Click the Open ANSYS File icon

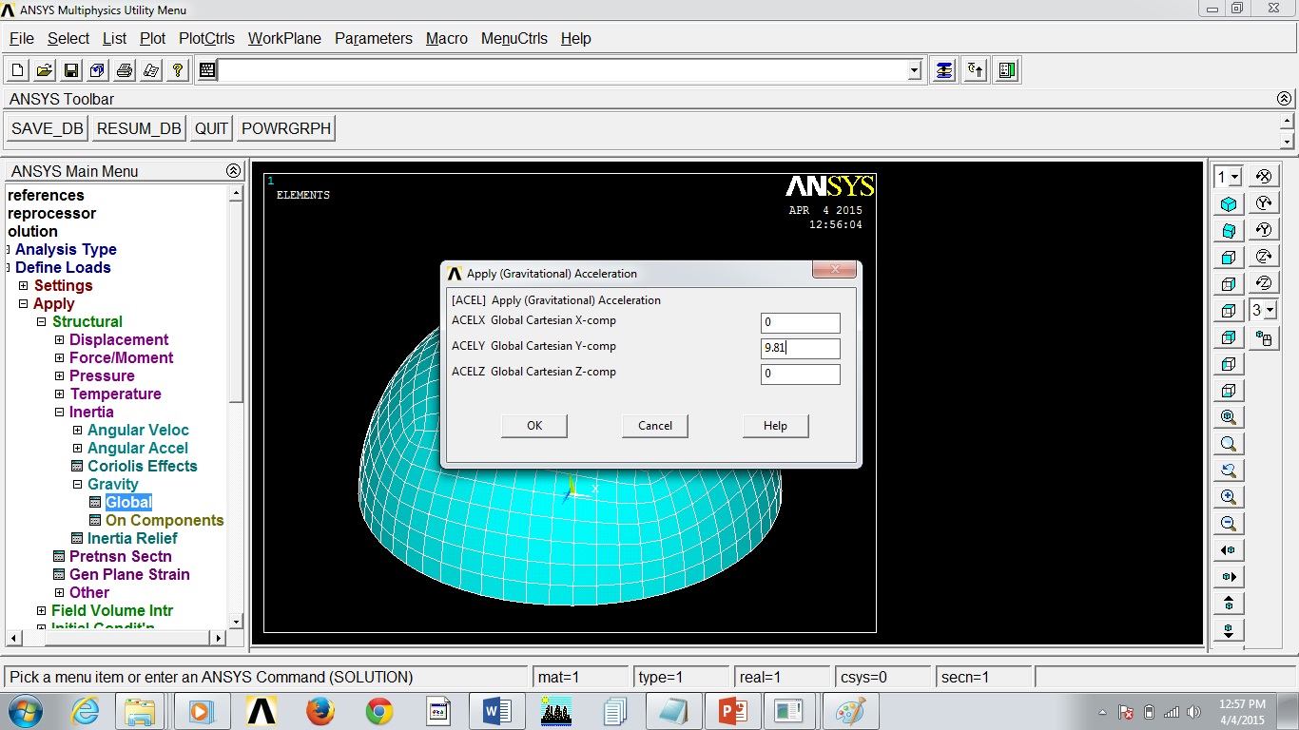44,70
